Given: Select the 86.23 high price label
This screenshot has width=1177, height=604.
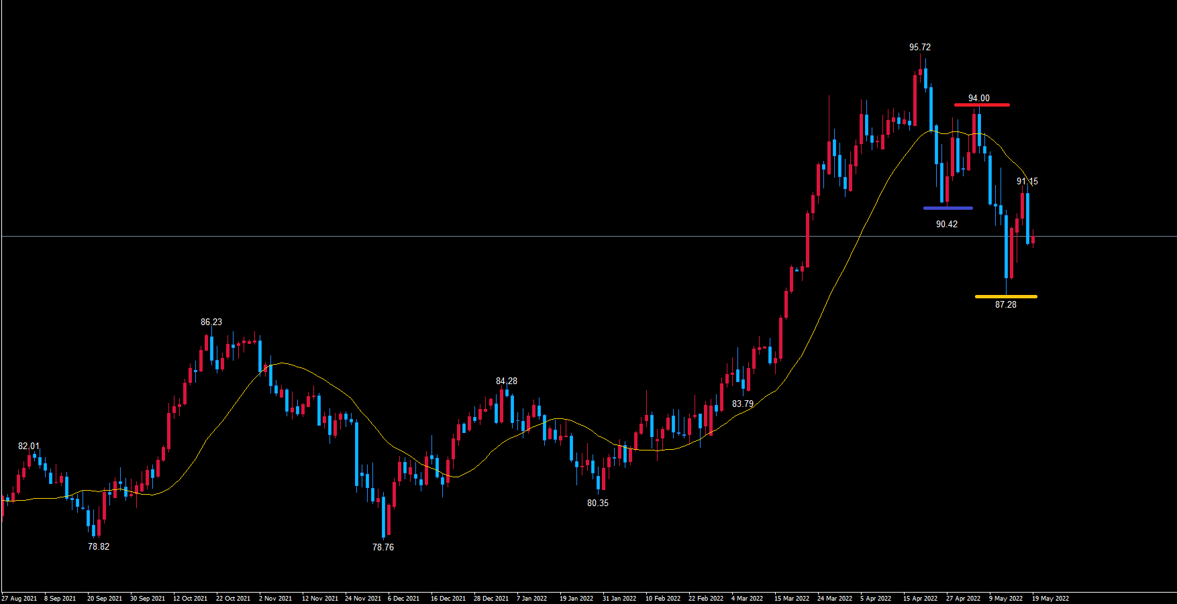Looking at the screenshot, I should pyautogui.click(x=211, y=322).
